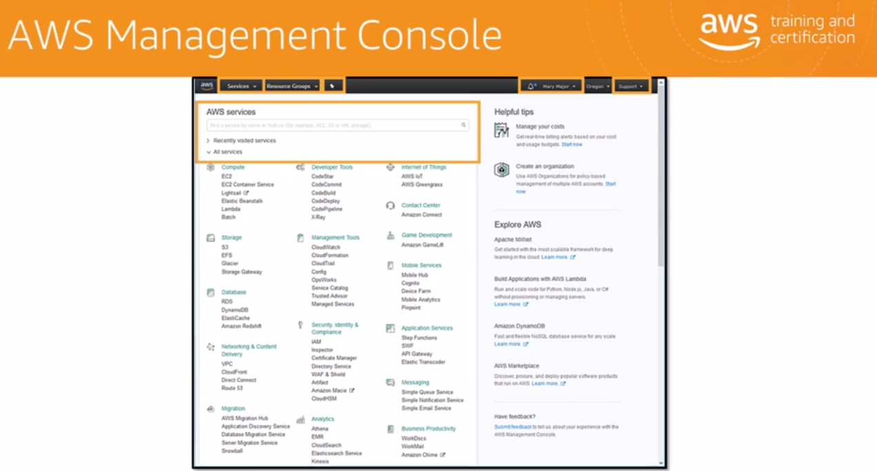
Task: Open Amazon Connect service
Action: click(x=422, y=214)
